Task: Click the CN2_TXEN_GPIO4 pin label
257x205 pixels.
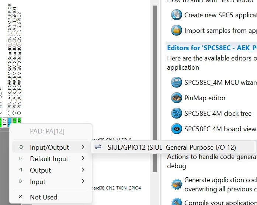Action: pyautogui.click(x=117, y=188)
